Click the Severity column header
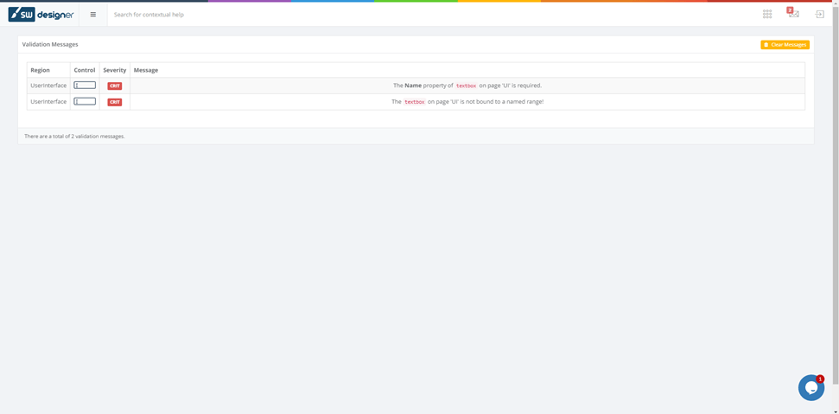Image resolution: width=839 pixels, height=414 pixels. [x=114, y=70]
